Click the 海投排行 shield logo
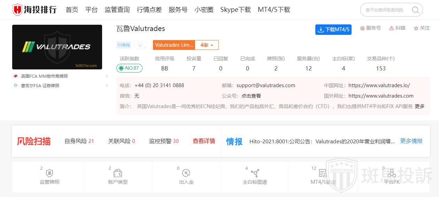The height and width of the screenshot is (197, 439). pyautogui.click(x=17, y=10)
